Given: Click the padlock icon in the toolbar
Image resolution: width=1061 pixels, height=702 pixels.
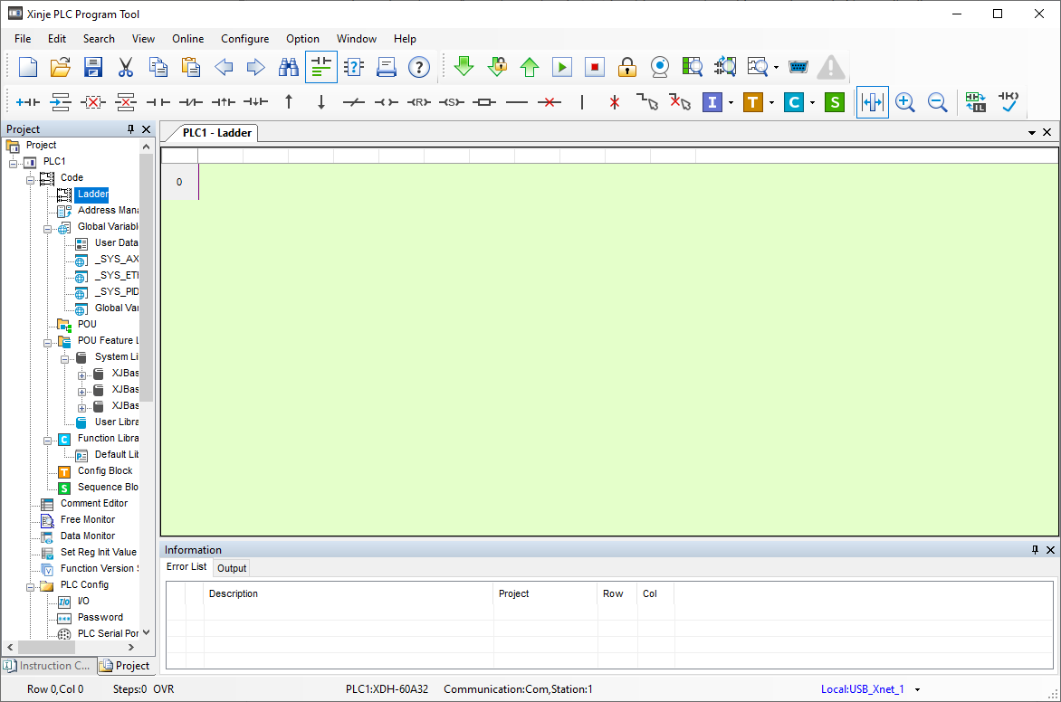Looking at the screenshot, I should [627, 67].
